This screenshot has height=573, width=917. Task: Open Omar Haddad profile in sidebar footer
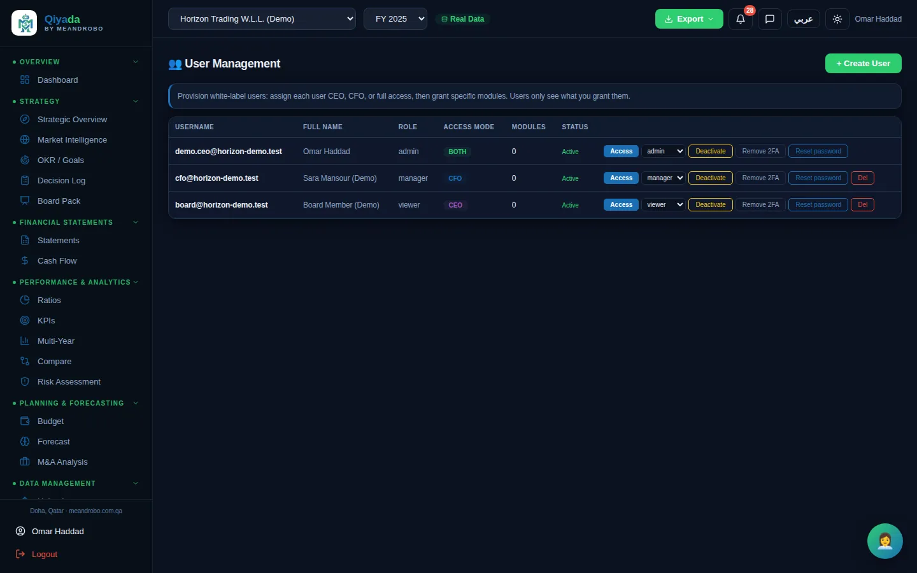(50, 532)
